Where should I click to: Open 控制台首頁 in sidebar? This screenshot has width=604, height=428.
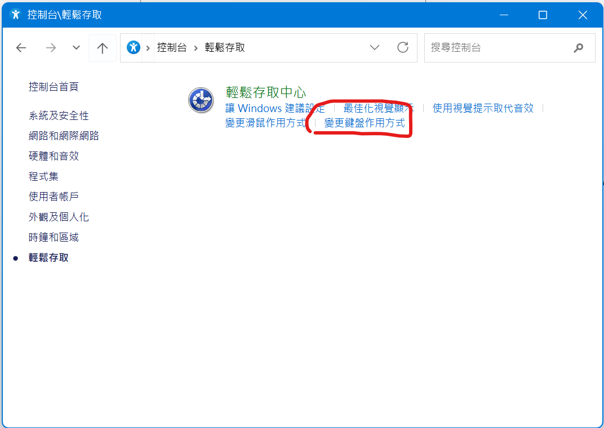point(54,87)
